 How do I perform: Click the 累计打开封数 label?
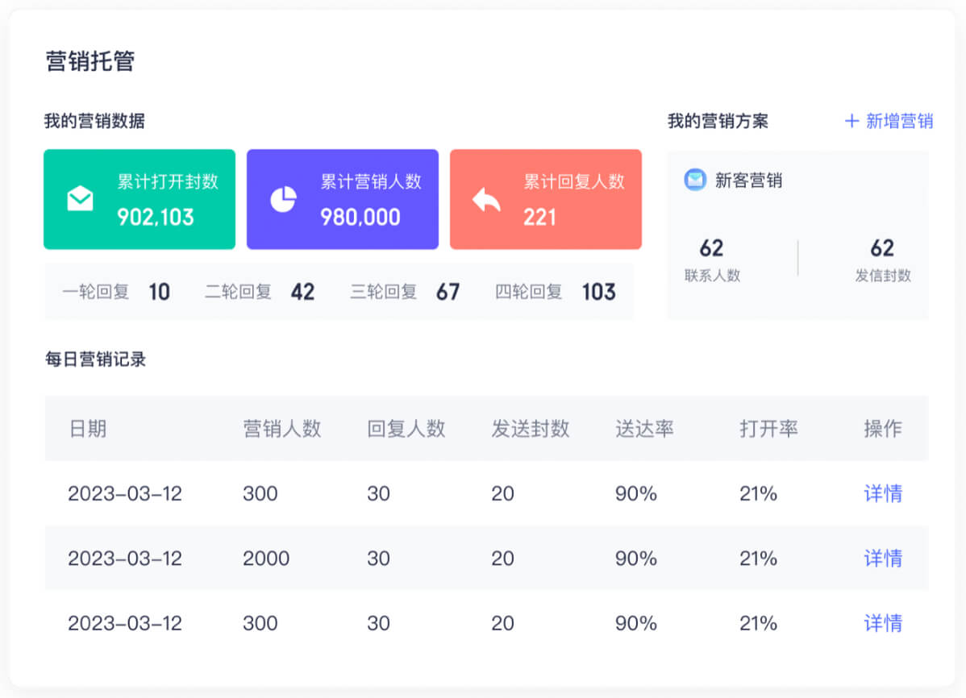click(x=168, y=181)
